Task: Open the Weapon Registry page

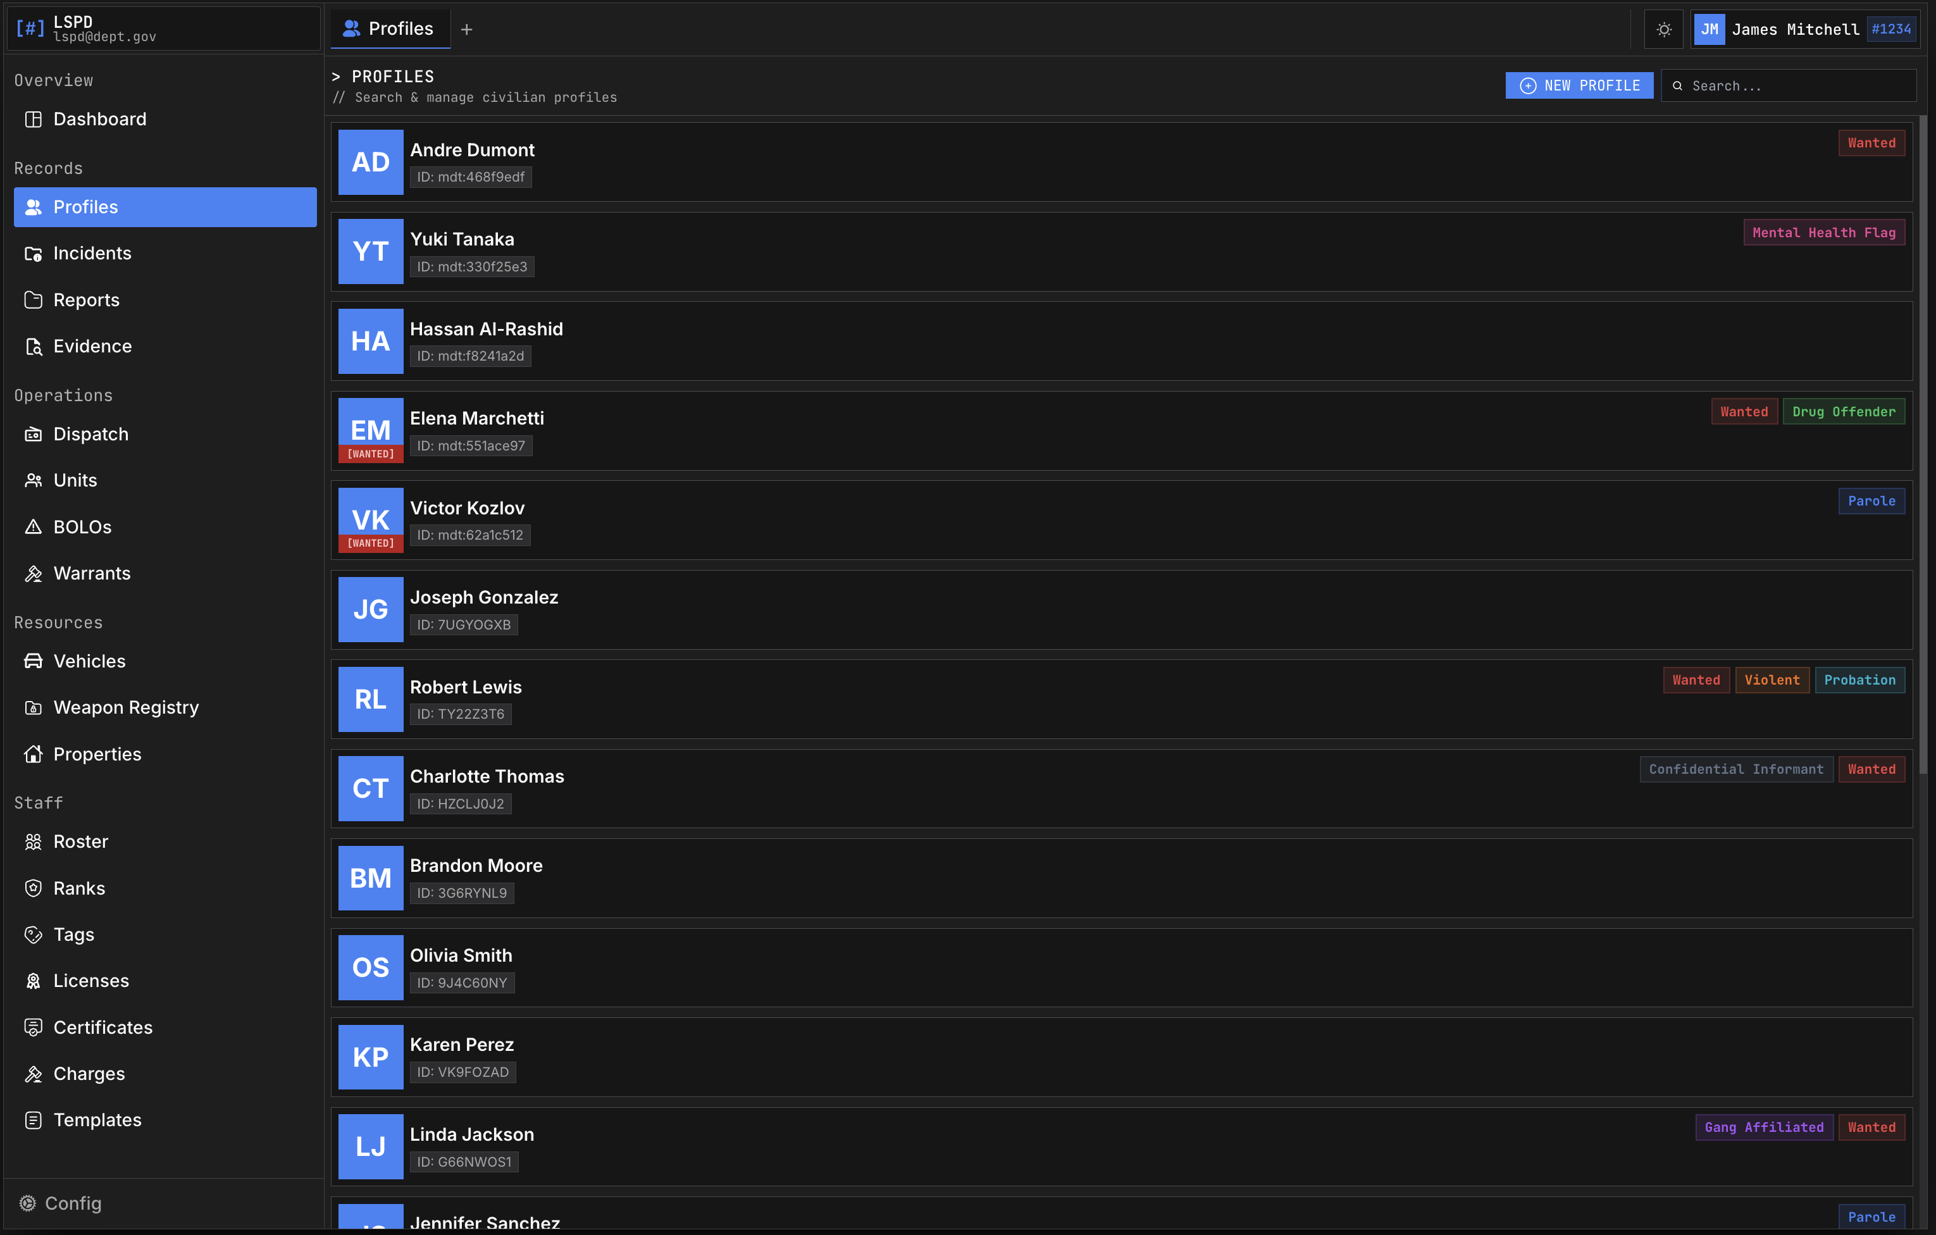Action: click(x=125, y=707)
